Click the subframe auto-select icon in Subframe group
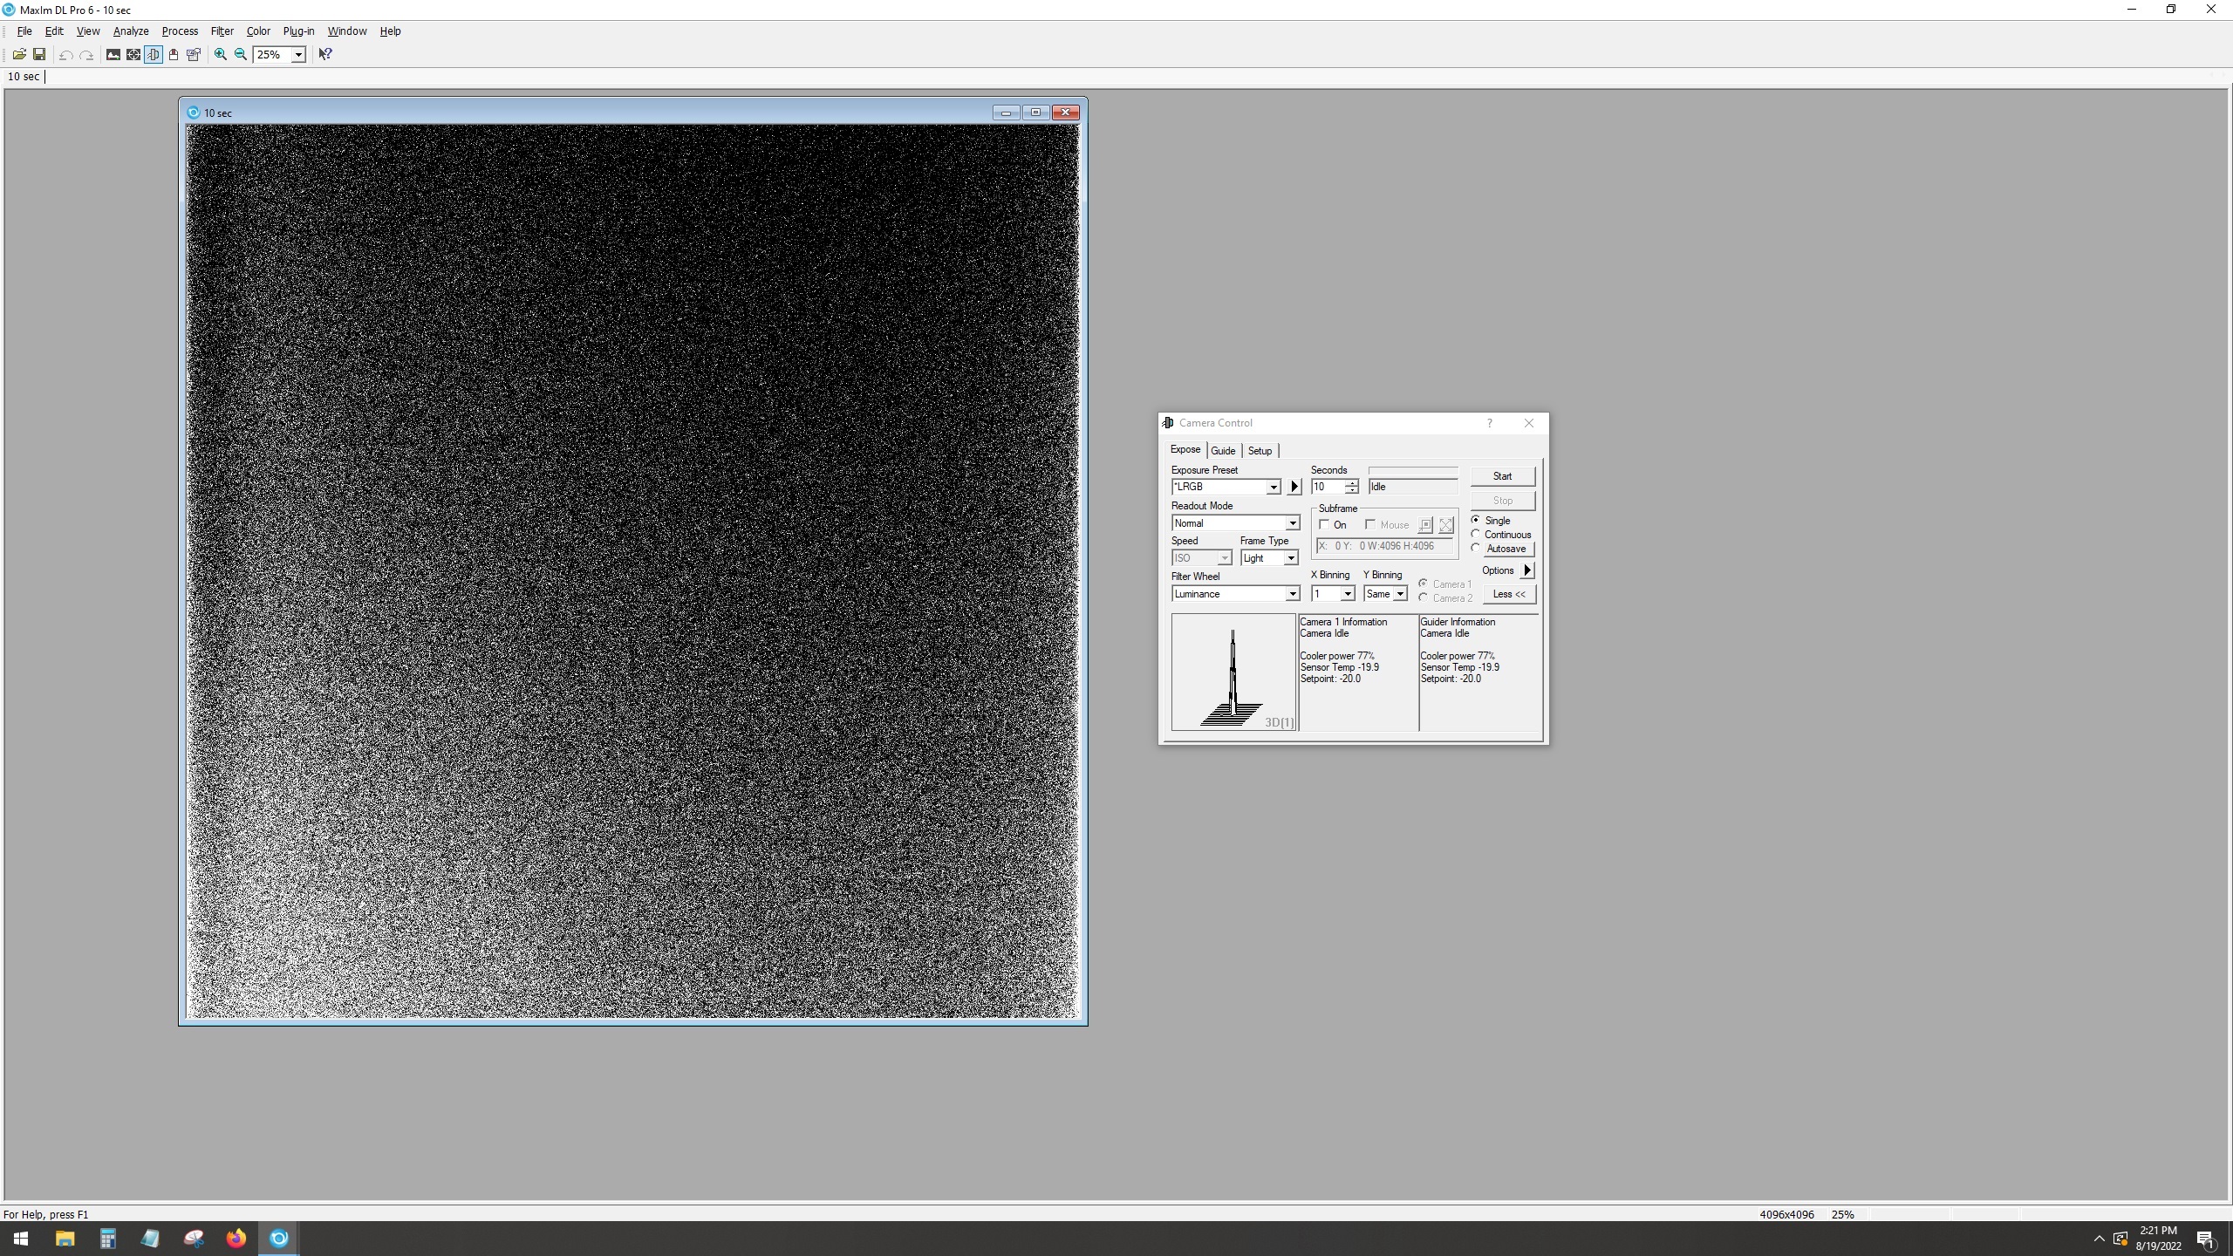Image resolution: width=2233 pixels, height=1256 pixels. pos(1424,525)
